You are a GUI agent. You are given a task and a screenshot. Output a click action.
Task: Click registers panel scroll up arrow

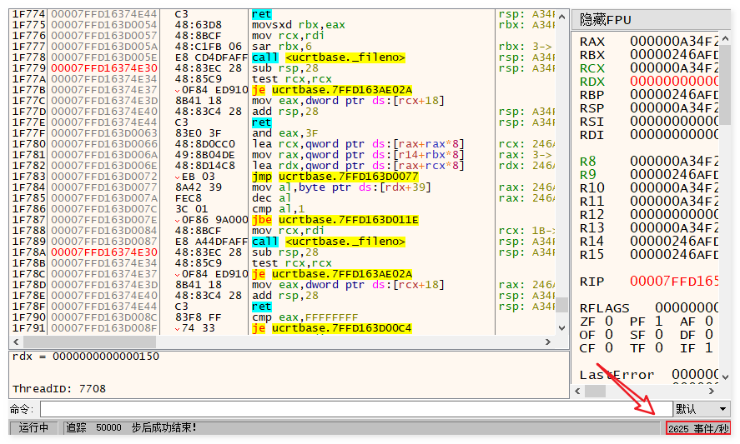(x=725, y=37)
